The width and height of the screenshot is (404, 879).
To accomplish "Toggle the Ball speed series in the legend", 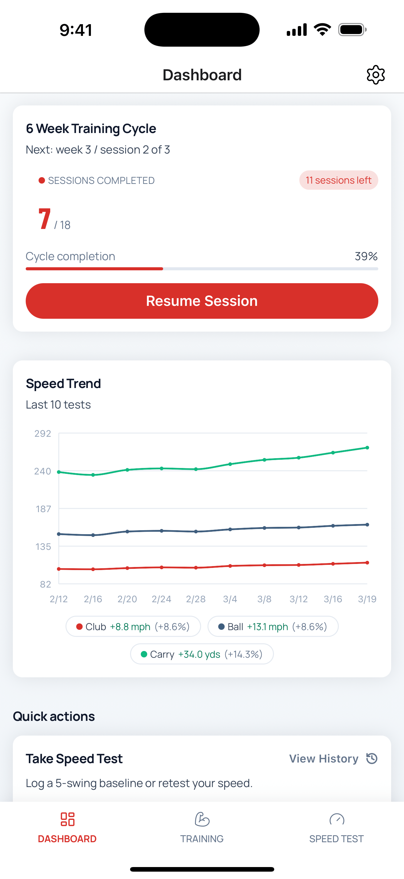I will pyautogui.click(x=272, y=626).
